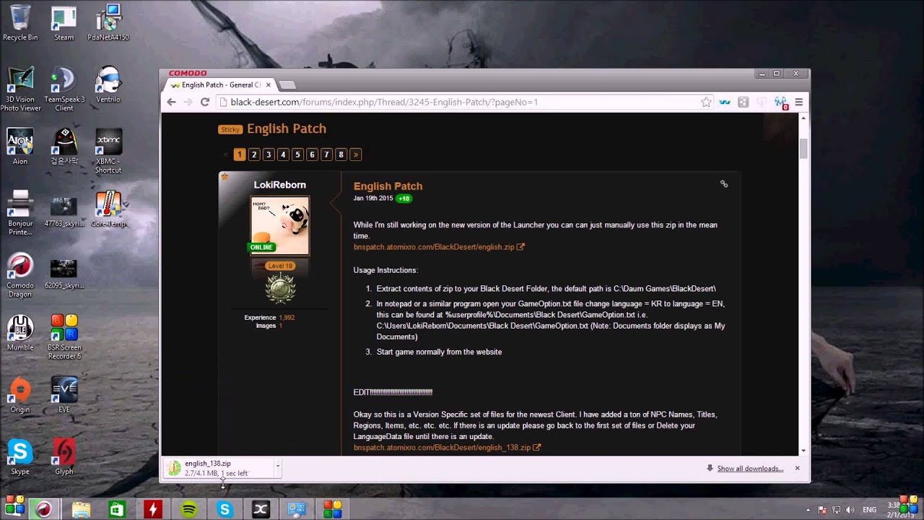Open the english_138.zip download options arrow
Viewport: 924px width, 520px height.
click(x=277, y=467)
